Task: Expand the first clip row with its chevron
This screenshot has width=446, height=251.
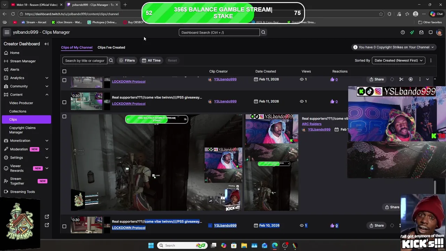Action: (x=428, y=79)
